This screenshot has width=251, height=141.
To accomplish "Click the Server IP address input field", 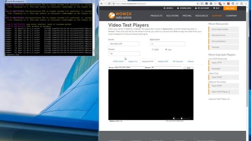I will [124, 44].
